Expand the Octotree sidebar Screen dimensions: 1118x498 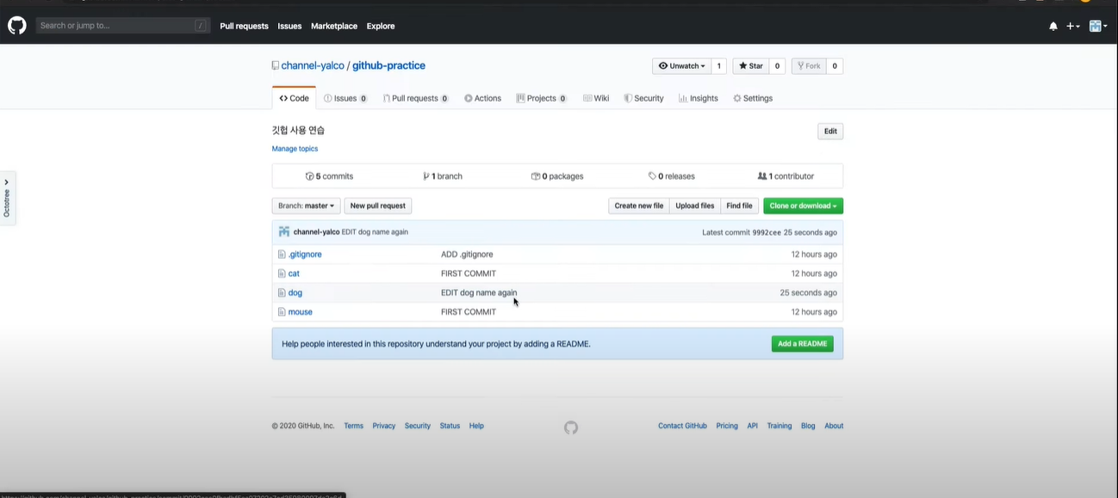pos(7,198)
